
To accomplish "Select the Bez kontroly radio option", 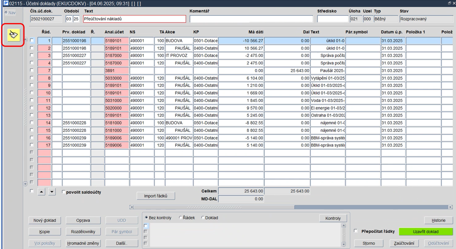I will click(x=146, y=218).
